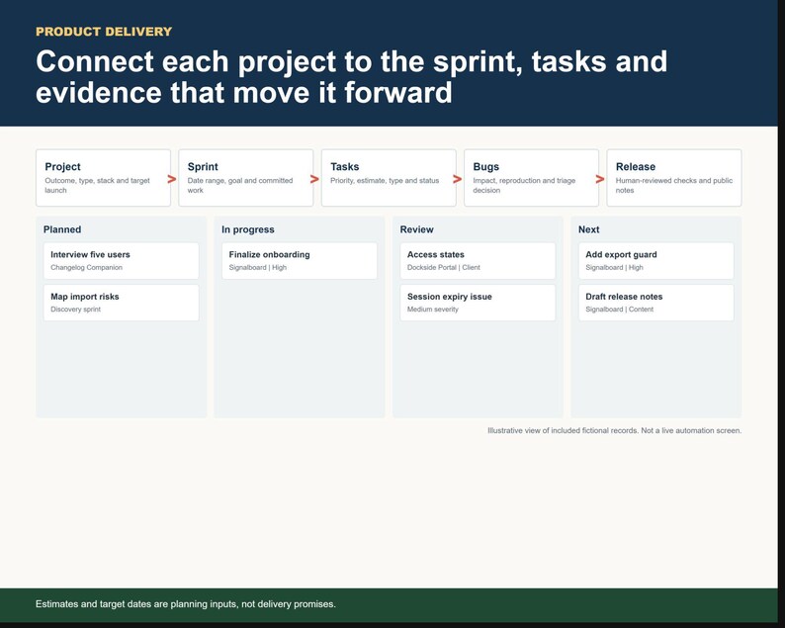Click 'Impact, reproduction and triage decision' text
This screenshot has height=628, width=785.
524,185
